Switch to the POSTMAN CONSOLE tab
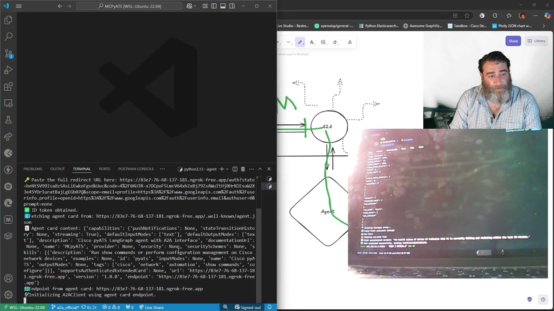 136,169
